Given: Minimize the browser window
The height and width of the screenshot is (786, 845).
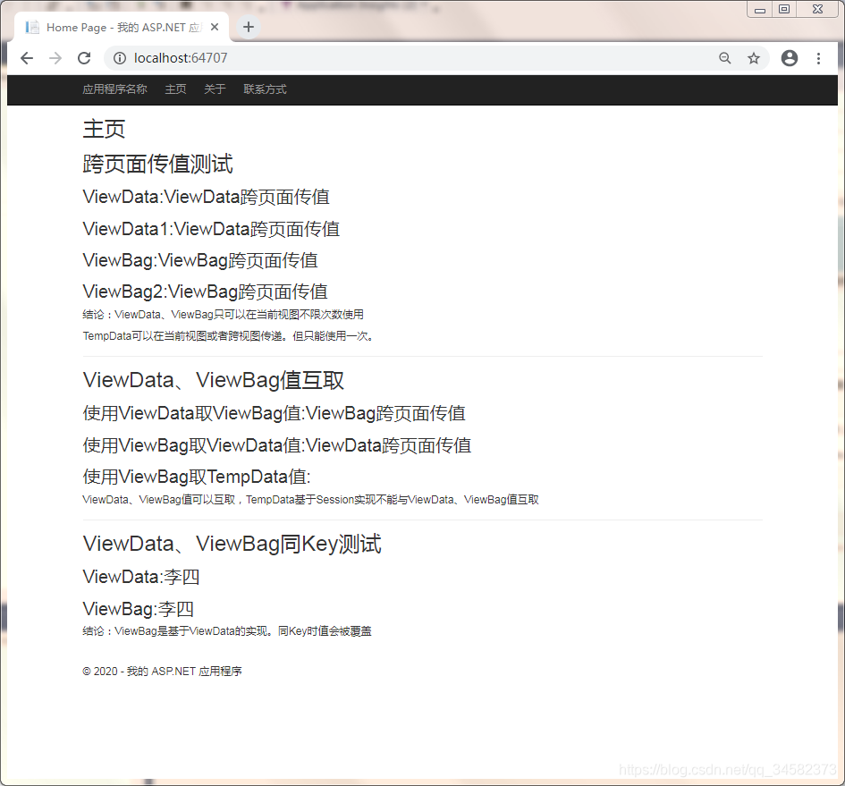Looking at the screenshot, I should click(760, 9).
